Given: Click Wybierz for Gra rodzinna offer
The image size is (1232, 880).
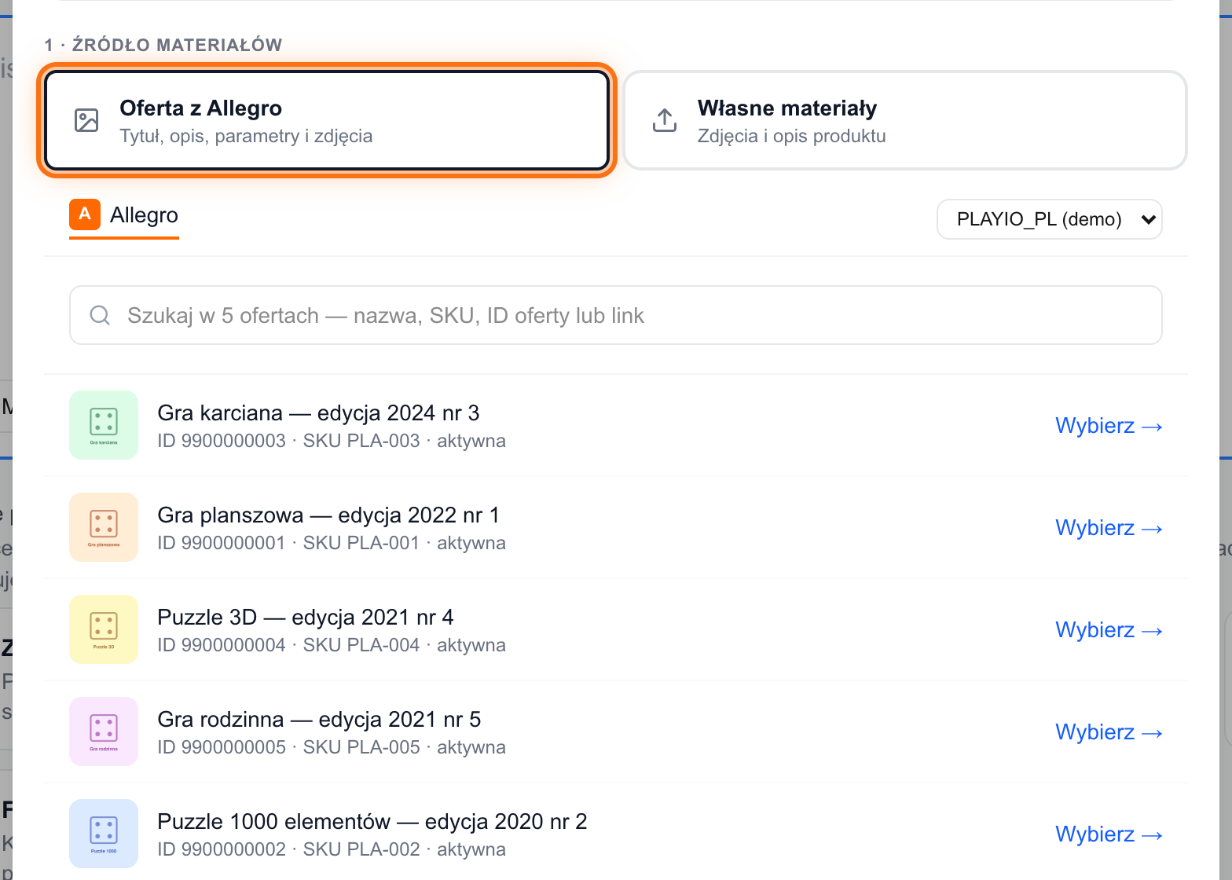Looking at the screenshot, I should [1109, 731].
